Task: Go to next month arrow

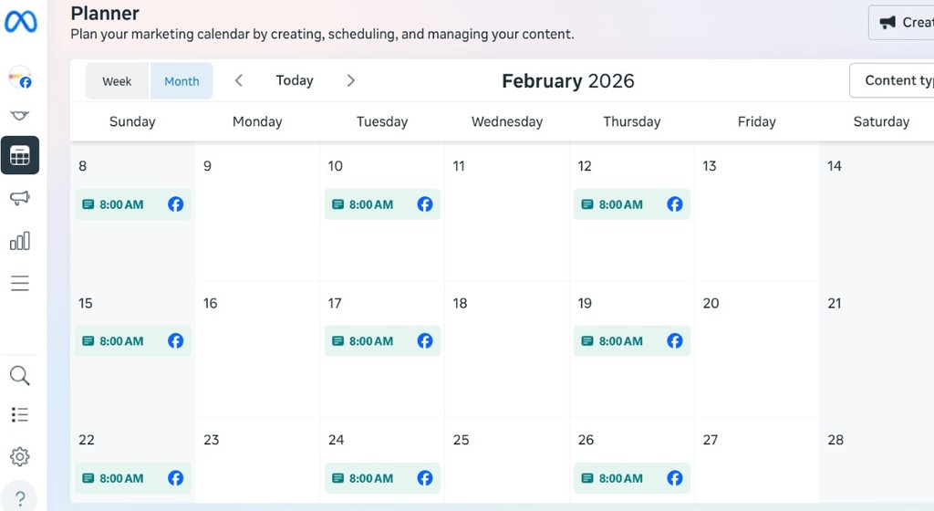Action: point(351,80)
